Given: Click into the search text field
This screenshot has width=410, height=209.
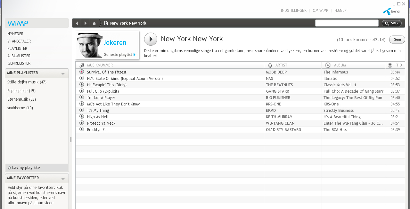Looking at the screenshot, I should (347, 23).
